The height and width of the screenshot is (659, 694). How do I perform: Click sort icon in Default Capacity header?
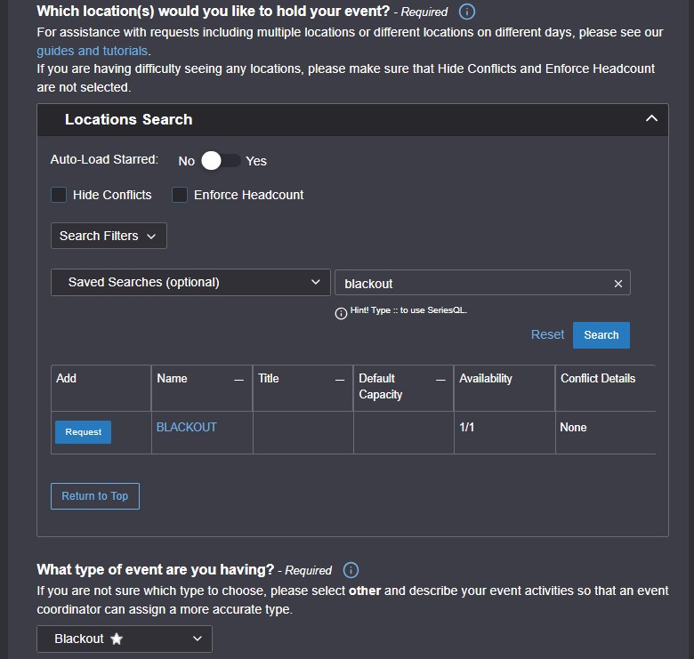click(440, 380)
